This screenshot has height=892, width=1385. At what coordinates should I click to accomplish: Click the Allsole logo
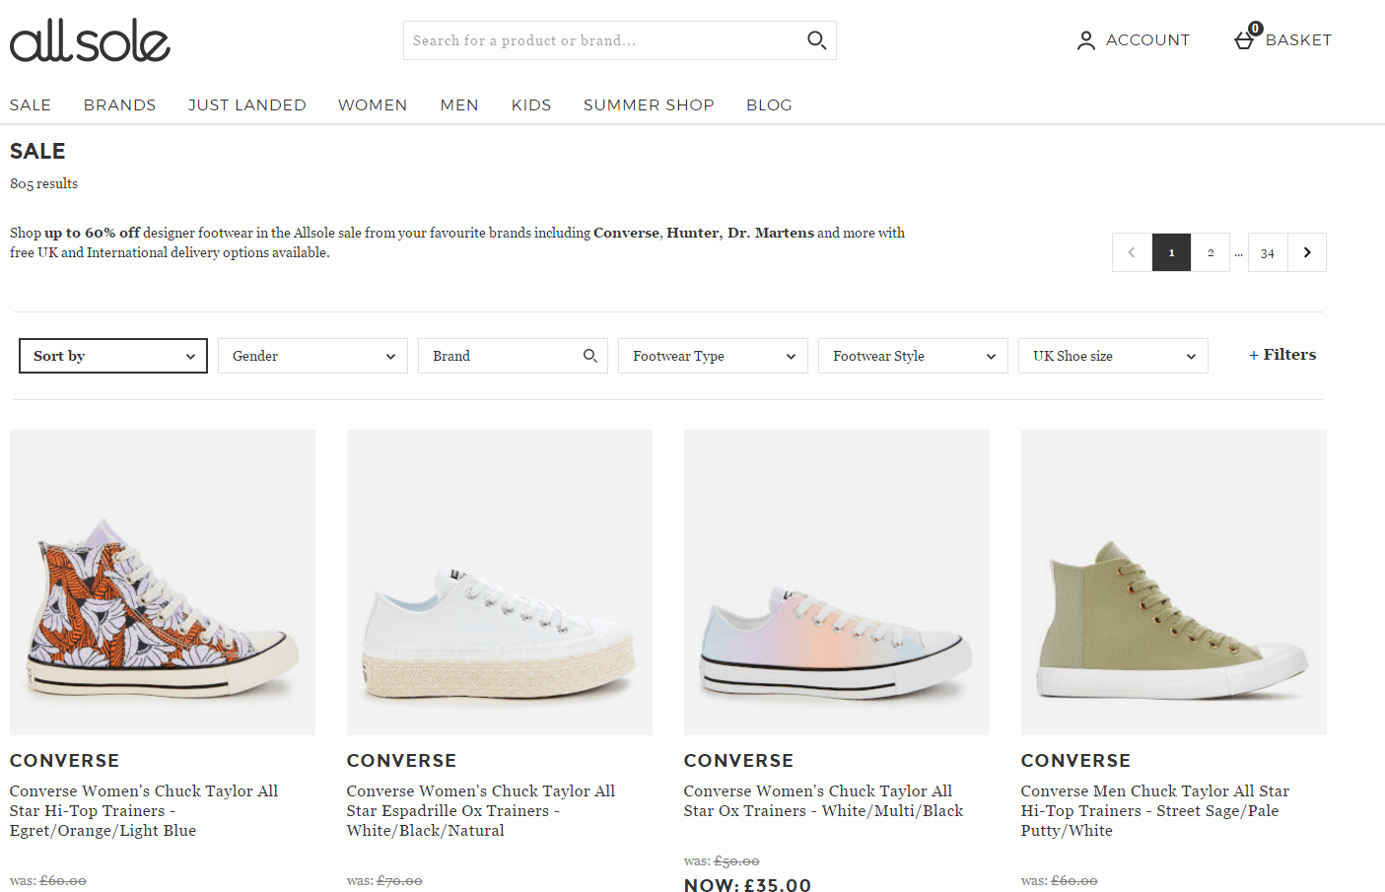pyautogui.click(x=90, y=40)
